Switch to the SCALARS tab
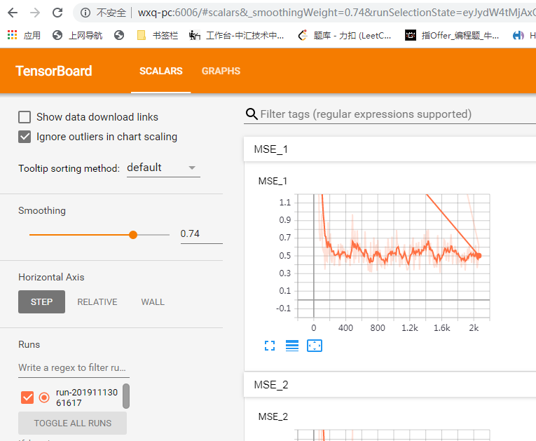Image resolution: width=536 pixels, height=441 pixels. 161,71
